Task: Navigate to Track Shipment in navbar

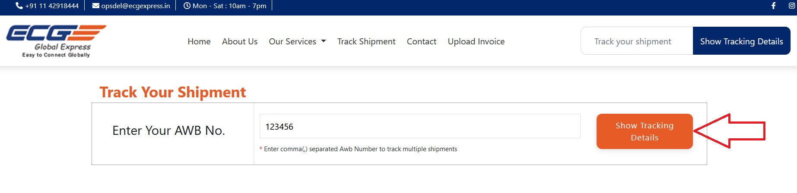Action: (x=366, y=41)
